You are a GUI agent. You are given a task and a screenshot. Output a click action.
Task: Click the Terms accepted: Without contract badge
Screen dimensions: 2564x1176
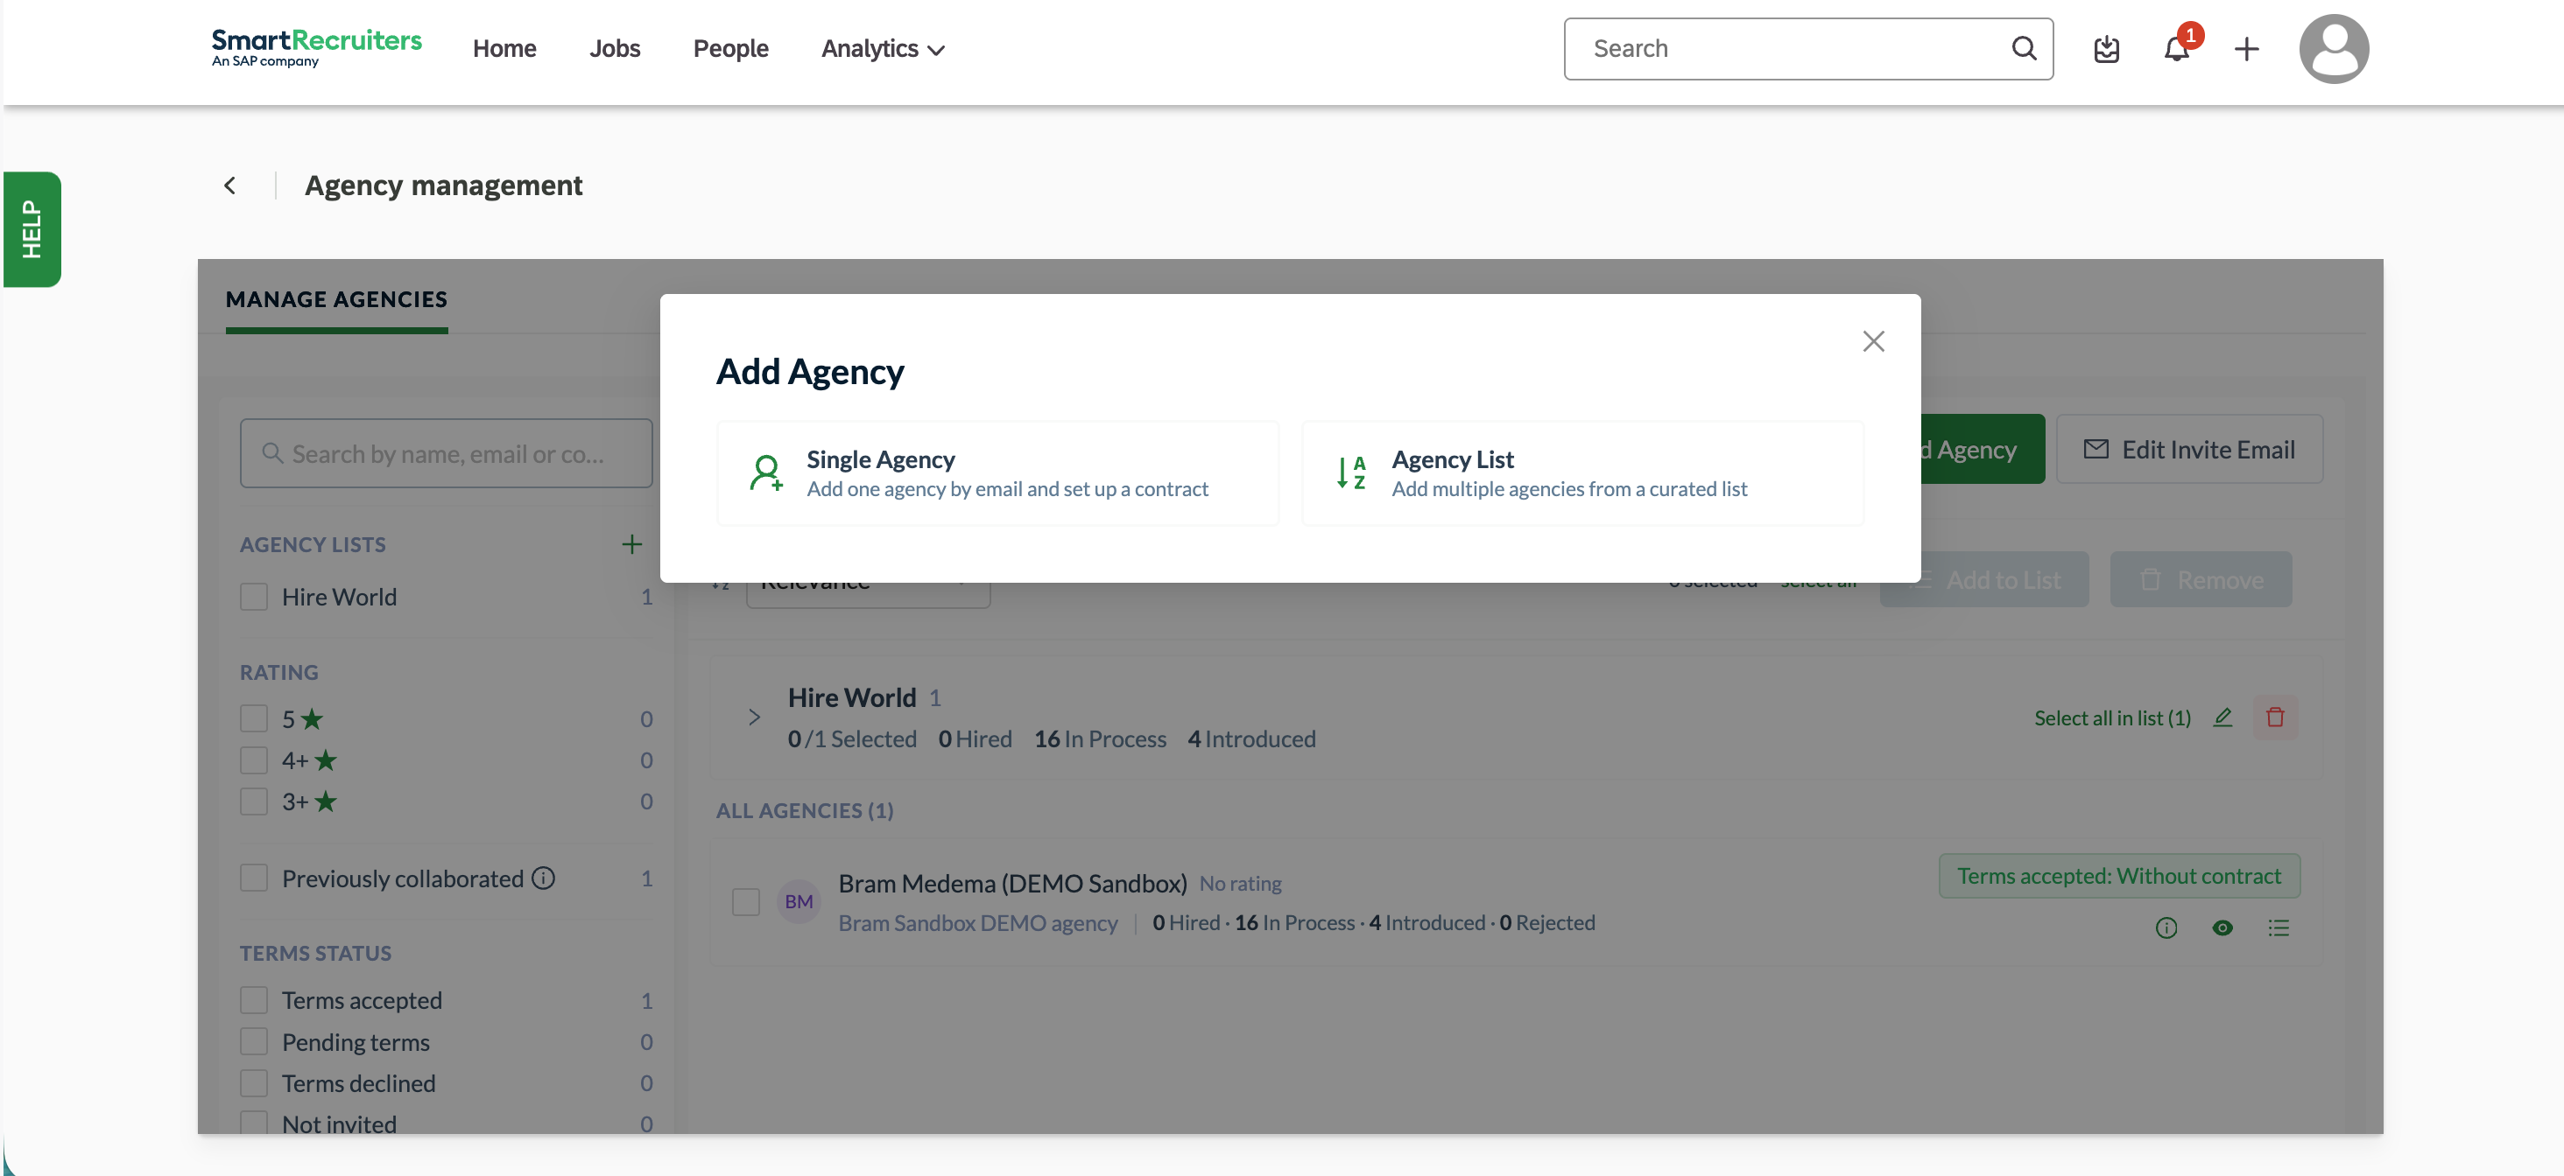pos(2119,876)
